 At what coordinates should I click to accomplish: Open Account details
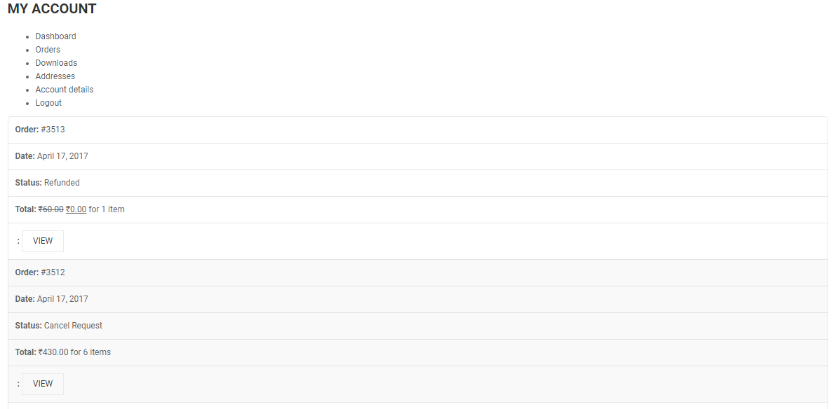pos(64,90)
